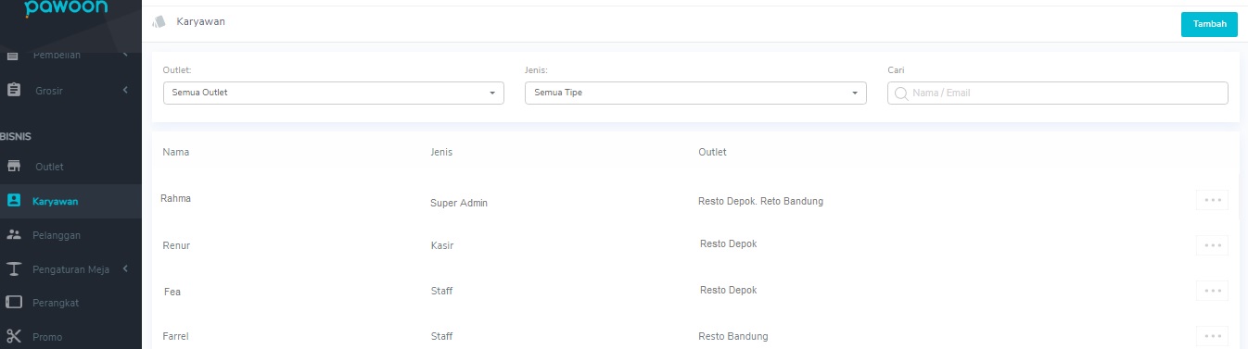This screenshot has width=1248, height=349.
Task: Open the Semua Outlet dropdown
Action: coord(333,93)
